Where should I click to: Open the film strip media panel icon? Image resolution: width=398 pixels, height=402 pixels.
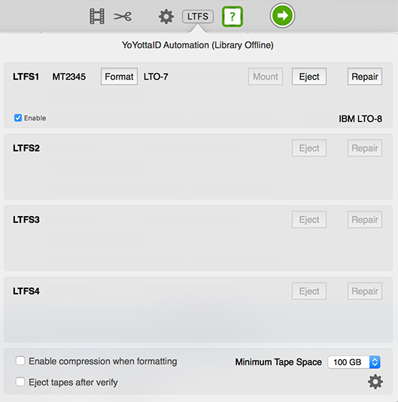(97, 17)
